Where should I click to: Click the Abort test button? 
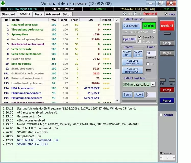[139, 94]
